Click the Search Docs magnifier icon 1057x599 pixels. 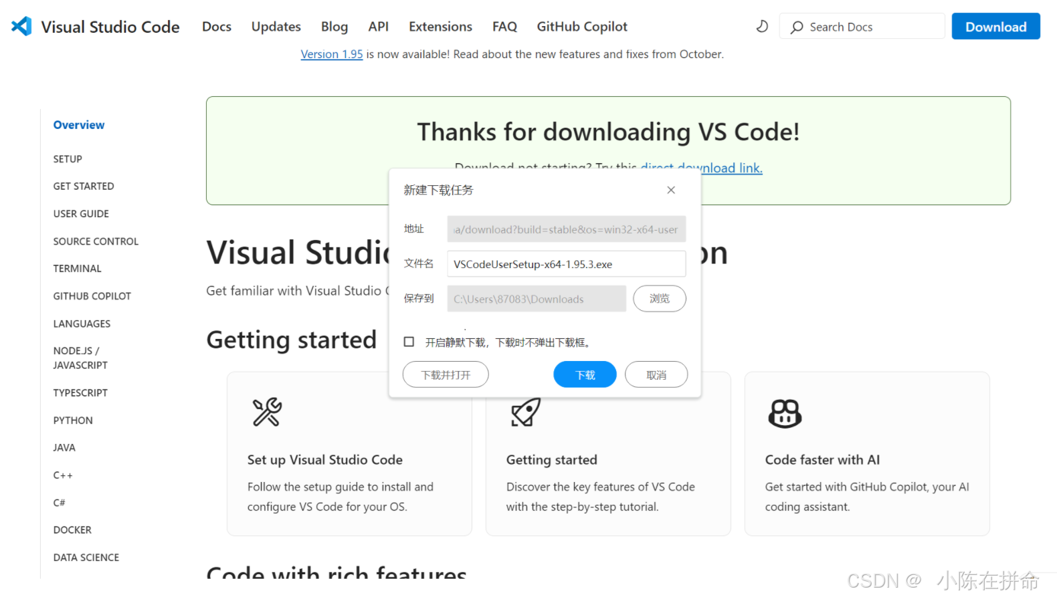click(797, 27)
